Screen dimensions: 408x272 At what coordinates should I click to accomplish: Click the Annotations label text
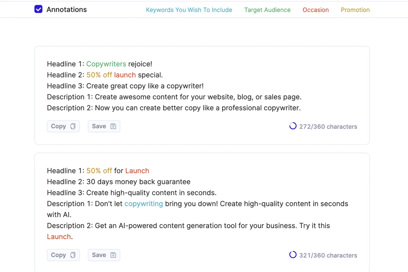[67, 10]
